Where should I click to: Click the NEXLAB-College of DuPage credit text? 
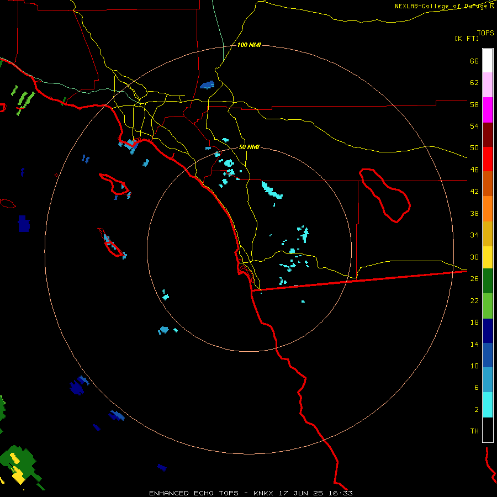click(x=442, y=6)
